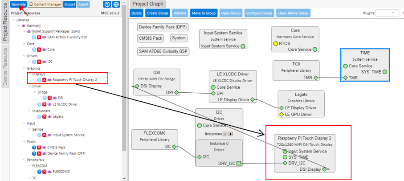This screenshot has height=181, width=404.
Task: Expand the I2C item under Drivers
Action: click(29, 62)
